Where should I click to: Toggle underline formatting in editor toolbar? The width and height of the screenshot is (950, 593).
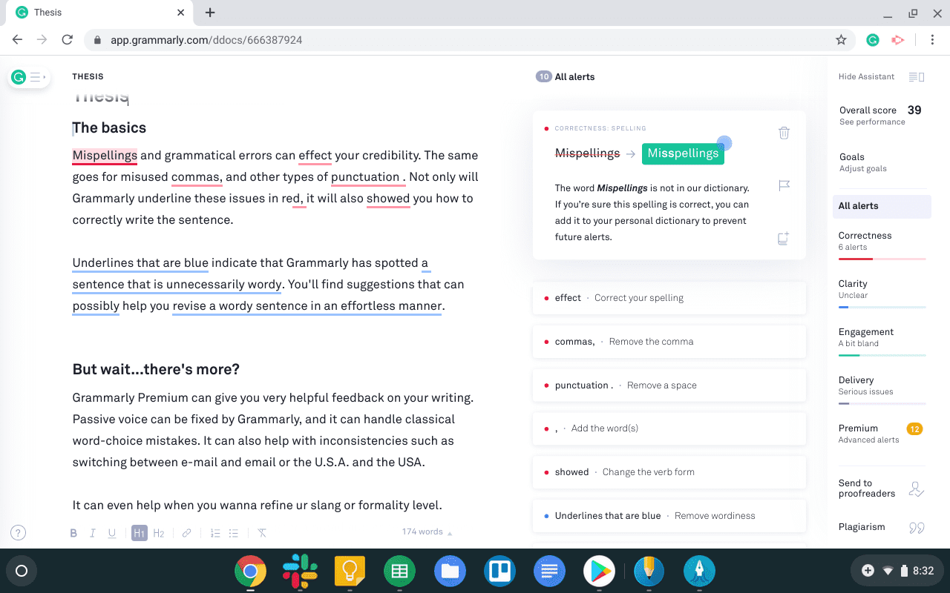[112, 533]
